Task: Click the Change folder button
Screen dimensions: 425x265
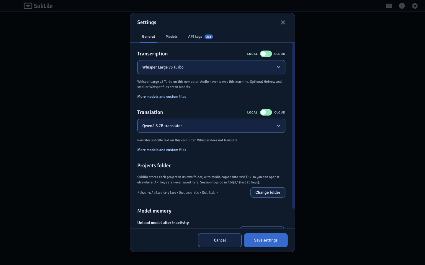Action: pyautogui.click(x=268, y=192)
